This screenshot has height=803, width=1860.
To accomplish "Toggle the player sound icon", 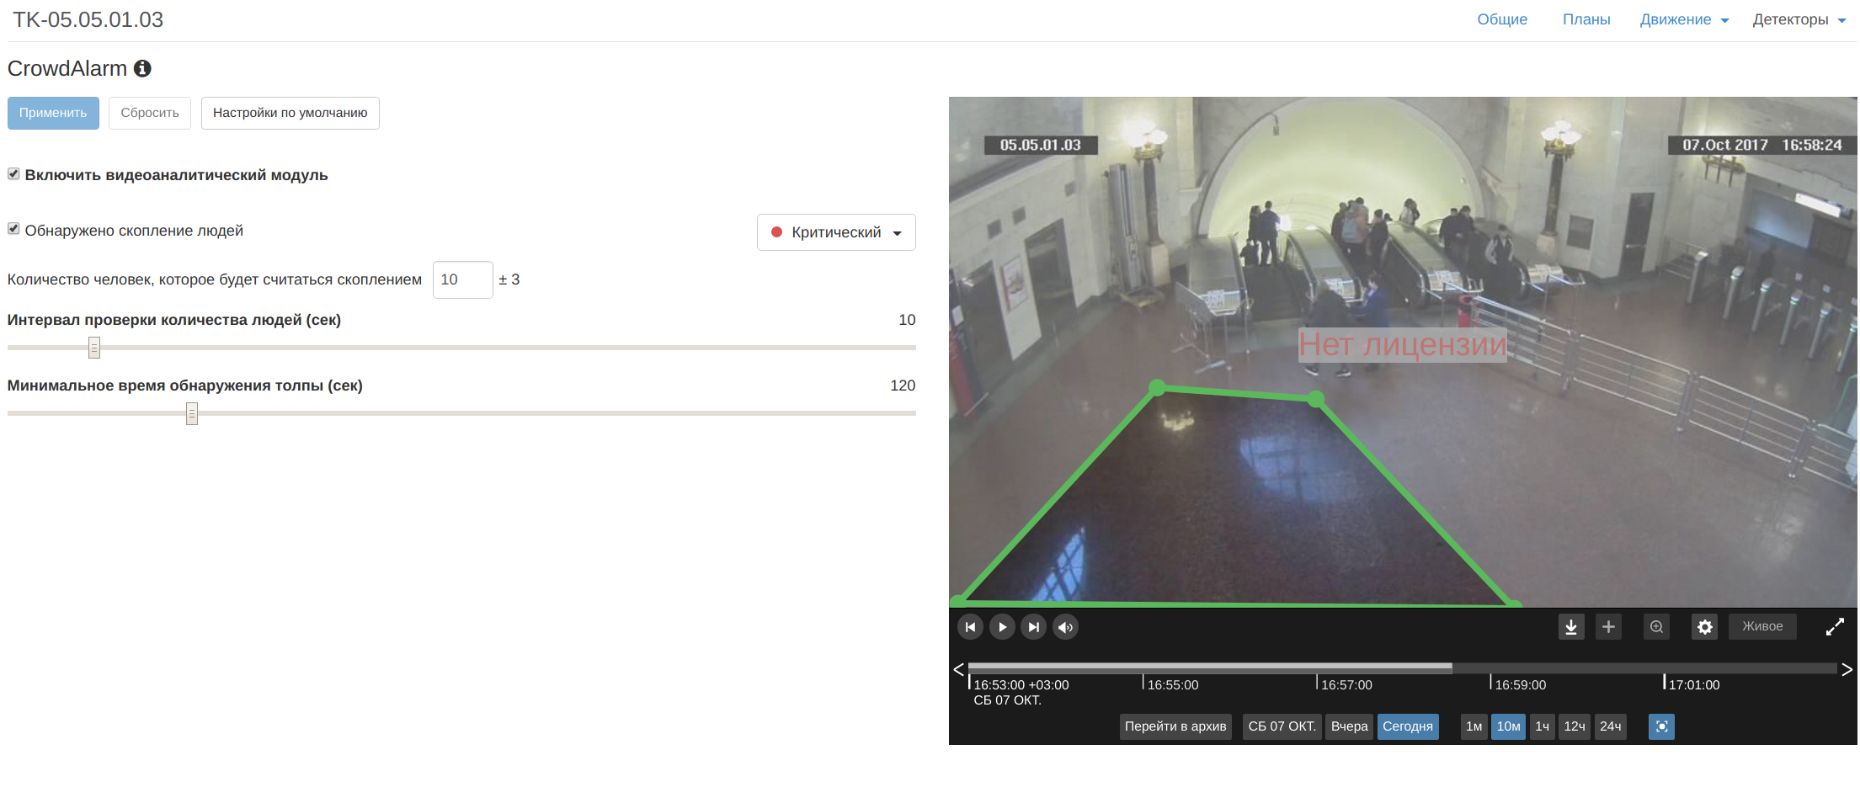I will point(1066,627).
